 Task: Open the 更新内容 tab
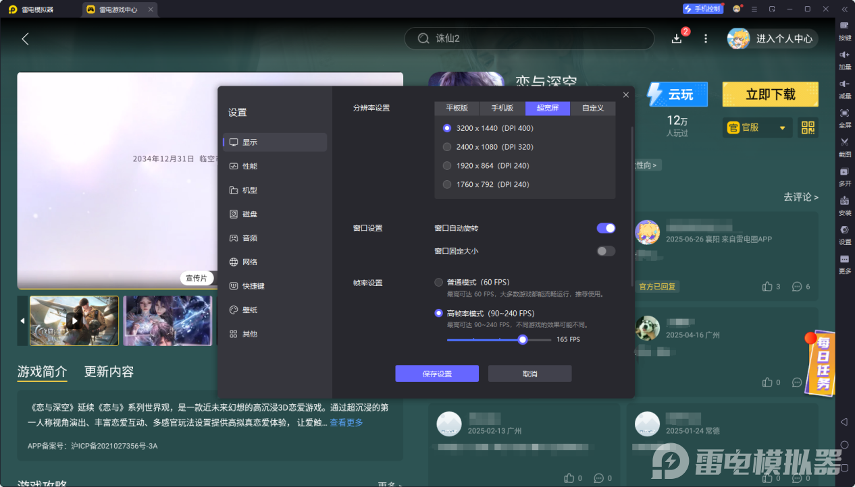point(109,372)
